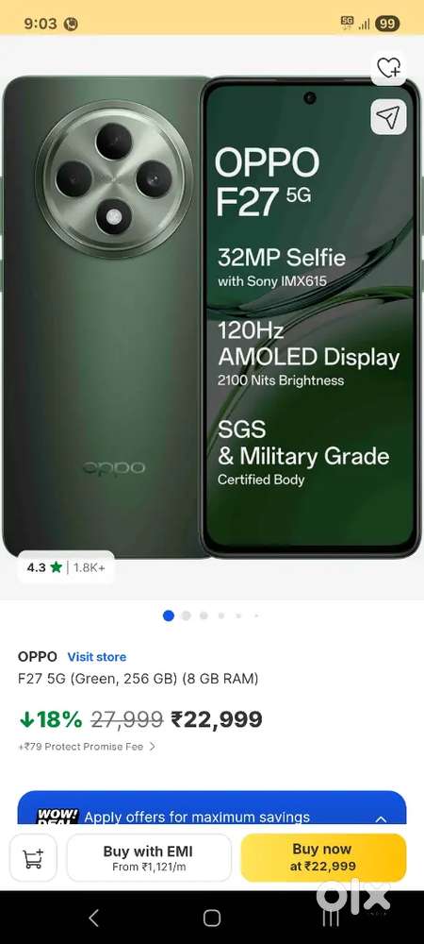This screenshot has width=424, height=944.
Task: Tap the green rating star
Action: coord(57,567)
